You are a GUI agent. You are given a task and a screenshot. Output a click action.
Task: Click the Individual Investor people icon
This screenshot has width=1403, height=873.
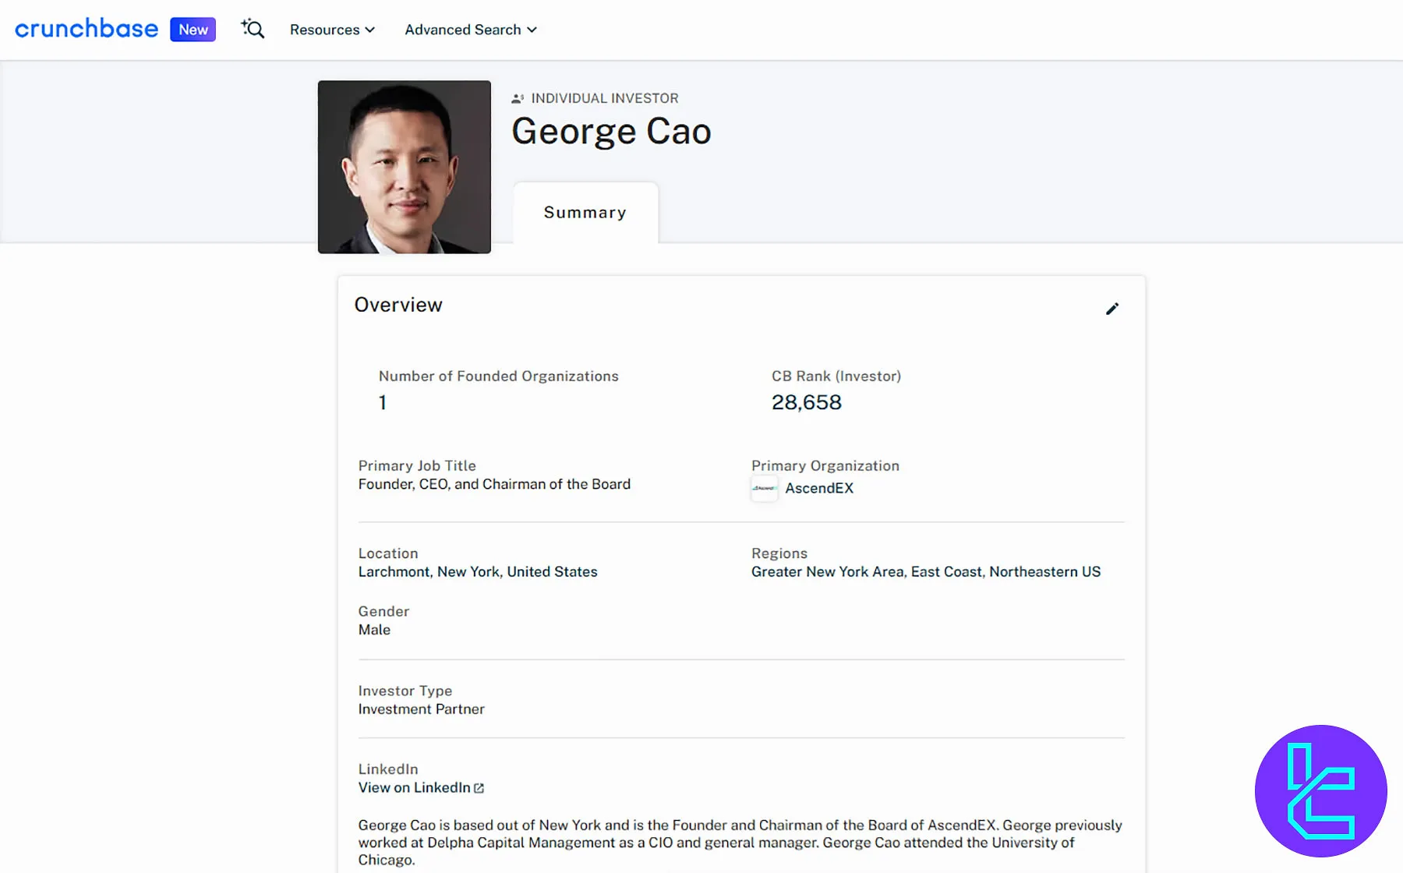[518, 98]
